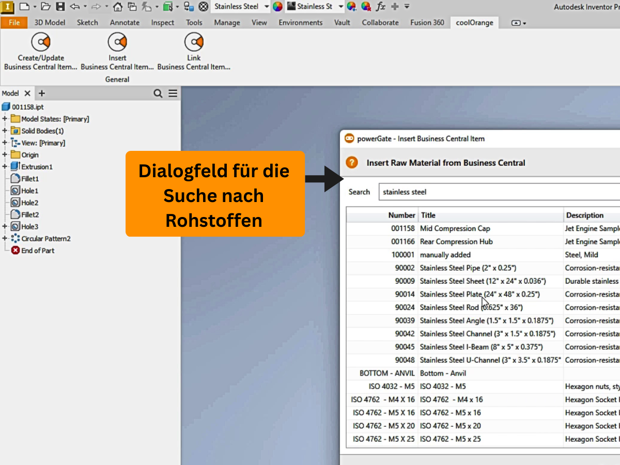Switch to the coolOrange ribbon tab

(474, 22)
